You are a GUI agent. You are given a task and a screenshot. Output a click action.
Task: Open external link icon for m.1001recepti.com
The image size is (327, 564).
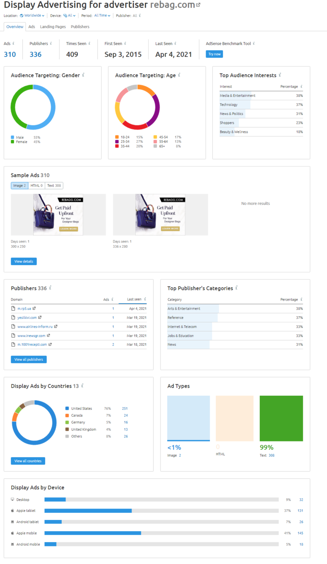coord(50,345)
